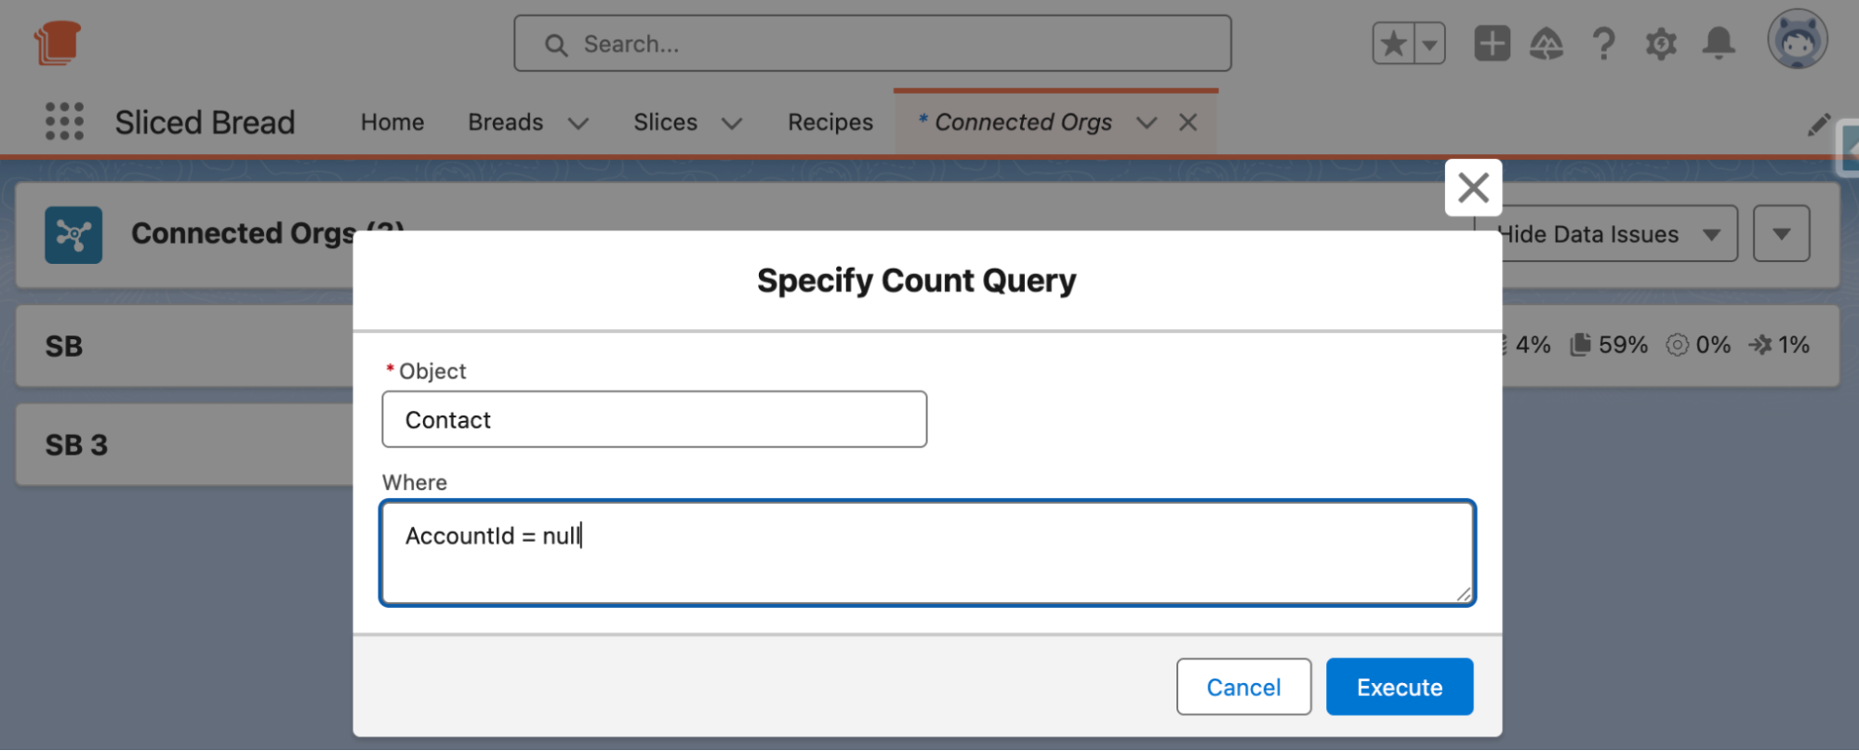Open the Trailhead guidance icon

click(1547, 42)
